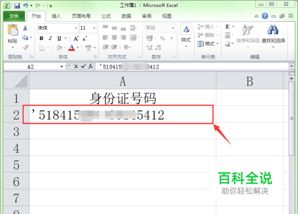Cancel entry with formula bar X
This screenshot has width=298, height=214.
click(x=76, y=67)
